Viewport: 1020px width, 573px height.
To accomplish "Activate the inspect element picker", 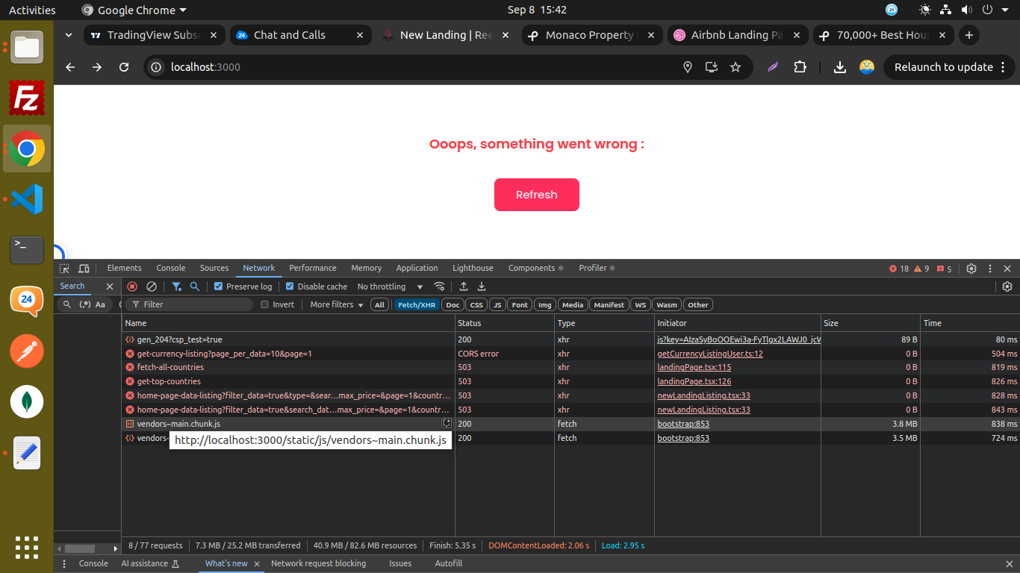I will point(65,269).
